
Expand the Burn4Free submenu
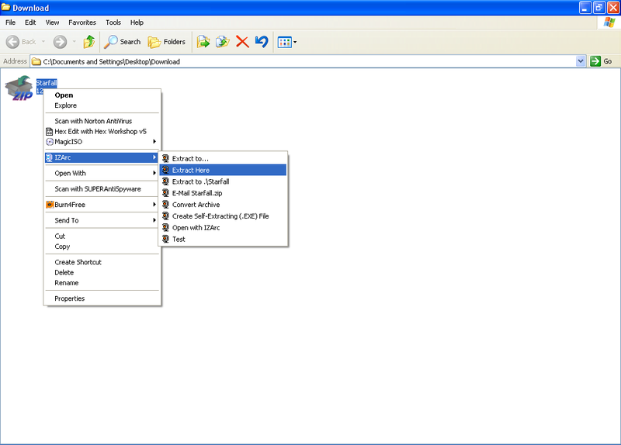(x=102, y=205)
